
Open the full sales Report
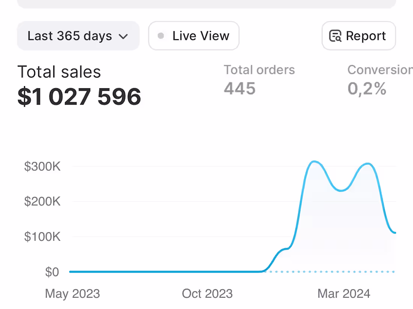point(358,36)
